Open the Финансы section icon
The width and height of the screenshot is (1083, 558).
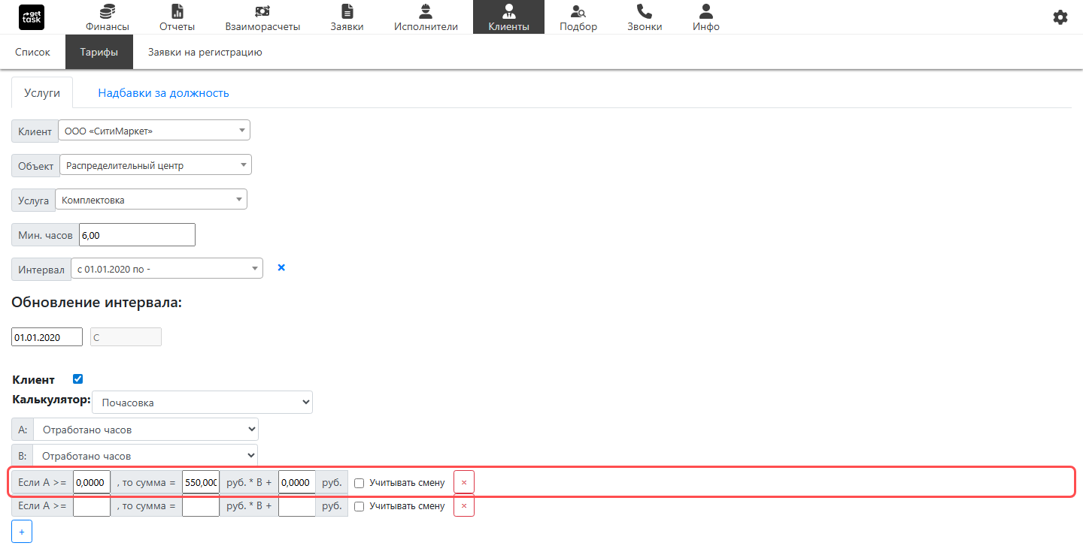tap(107, 11)
